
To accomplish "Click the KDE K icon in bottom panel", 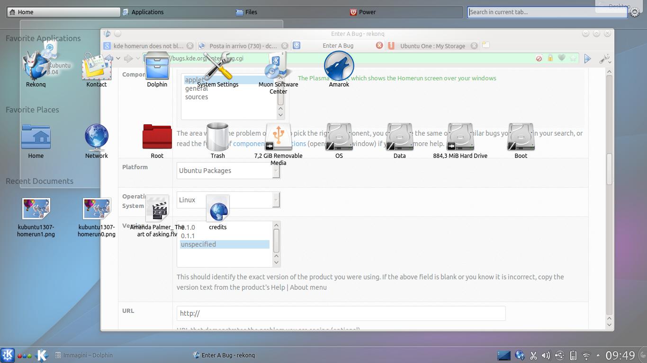I will pyautogui.click(x=42, y=355).
